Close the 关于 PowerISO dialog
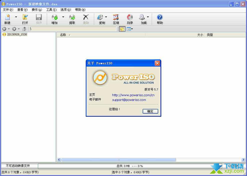This screenshot has height=176, width=247. [157, 63]
